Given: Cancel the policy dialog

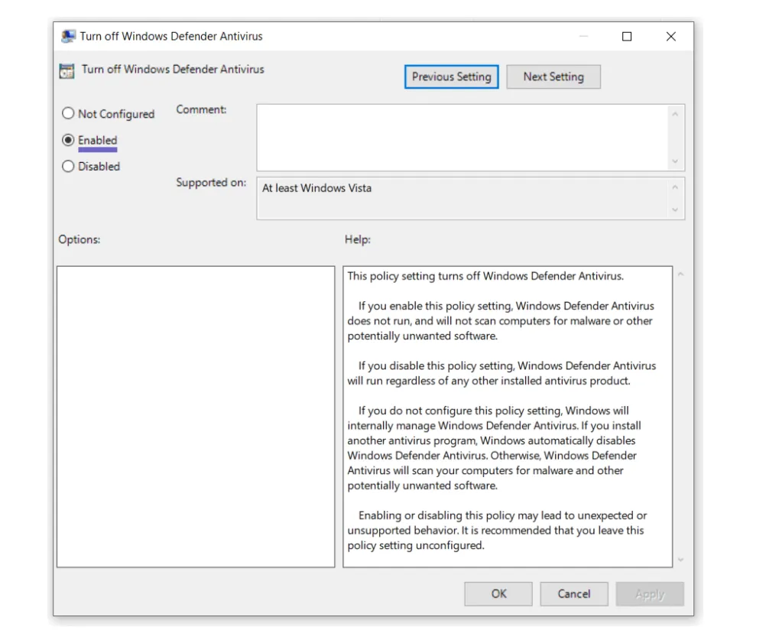Looking at the screenshot, I should [x=574, y=593].
